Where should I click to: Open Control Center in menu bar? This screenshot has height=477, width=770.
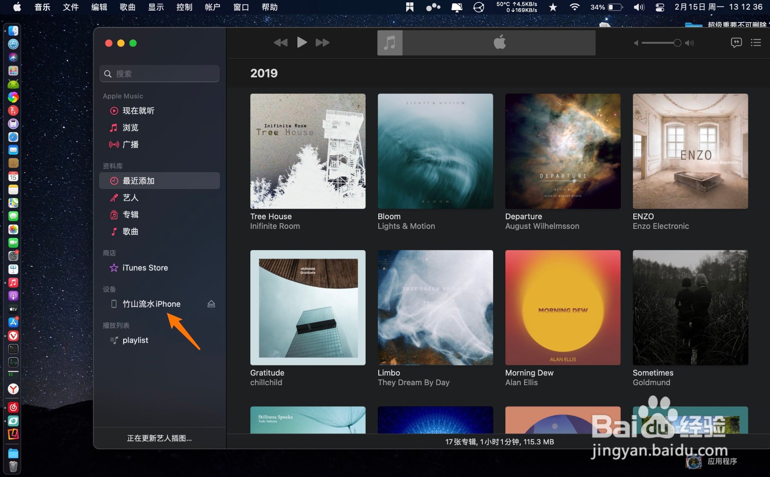660,7
